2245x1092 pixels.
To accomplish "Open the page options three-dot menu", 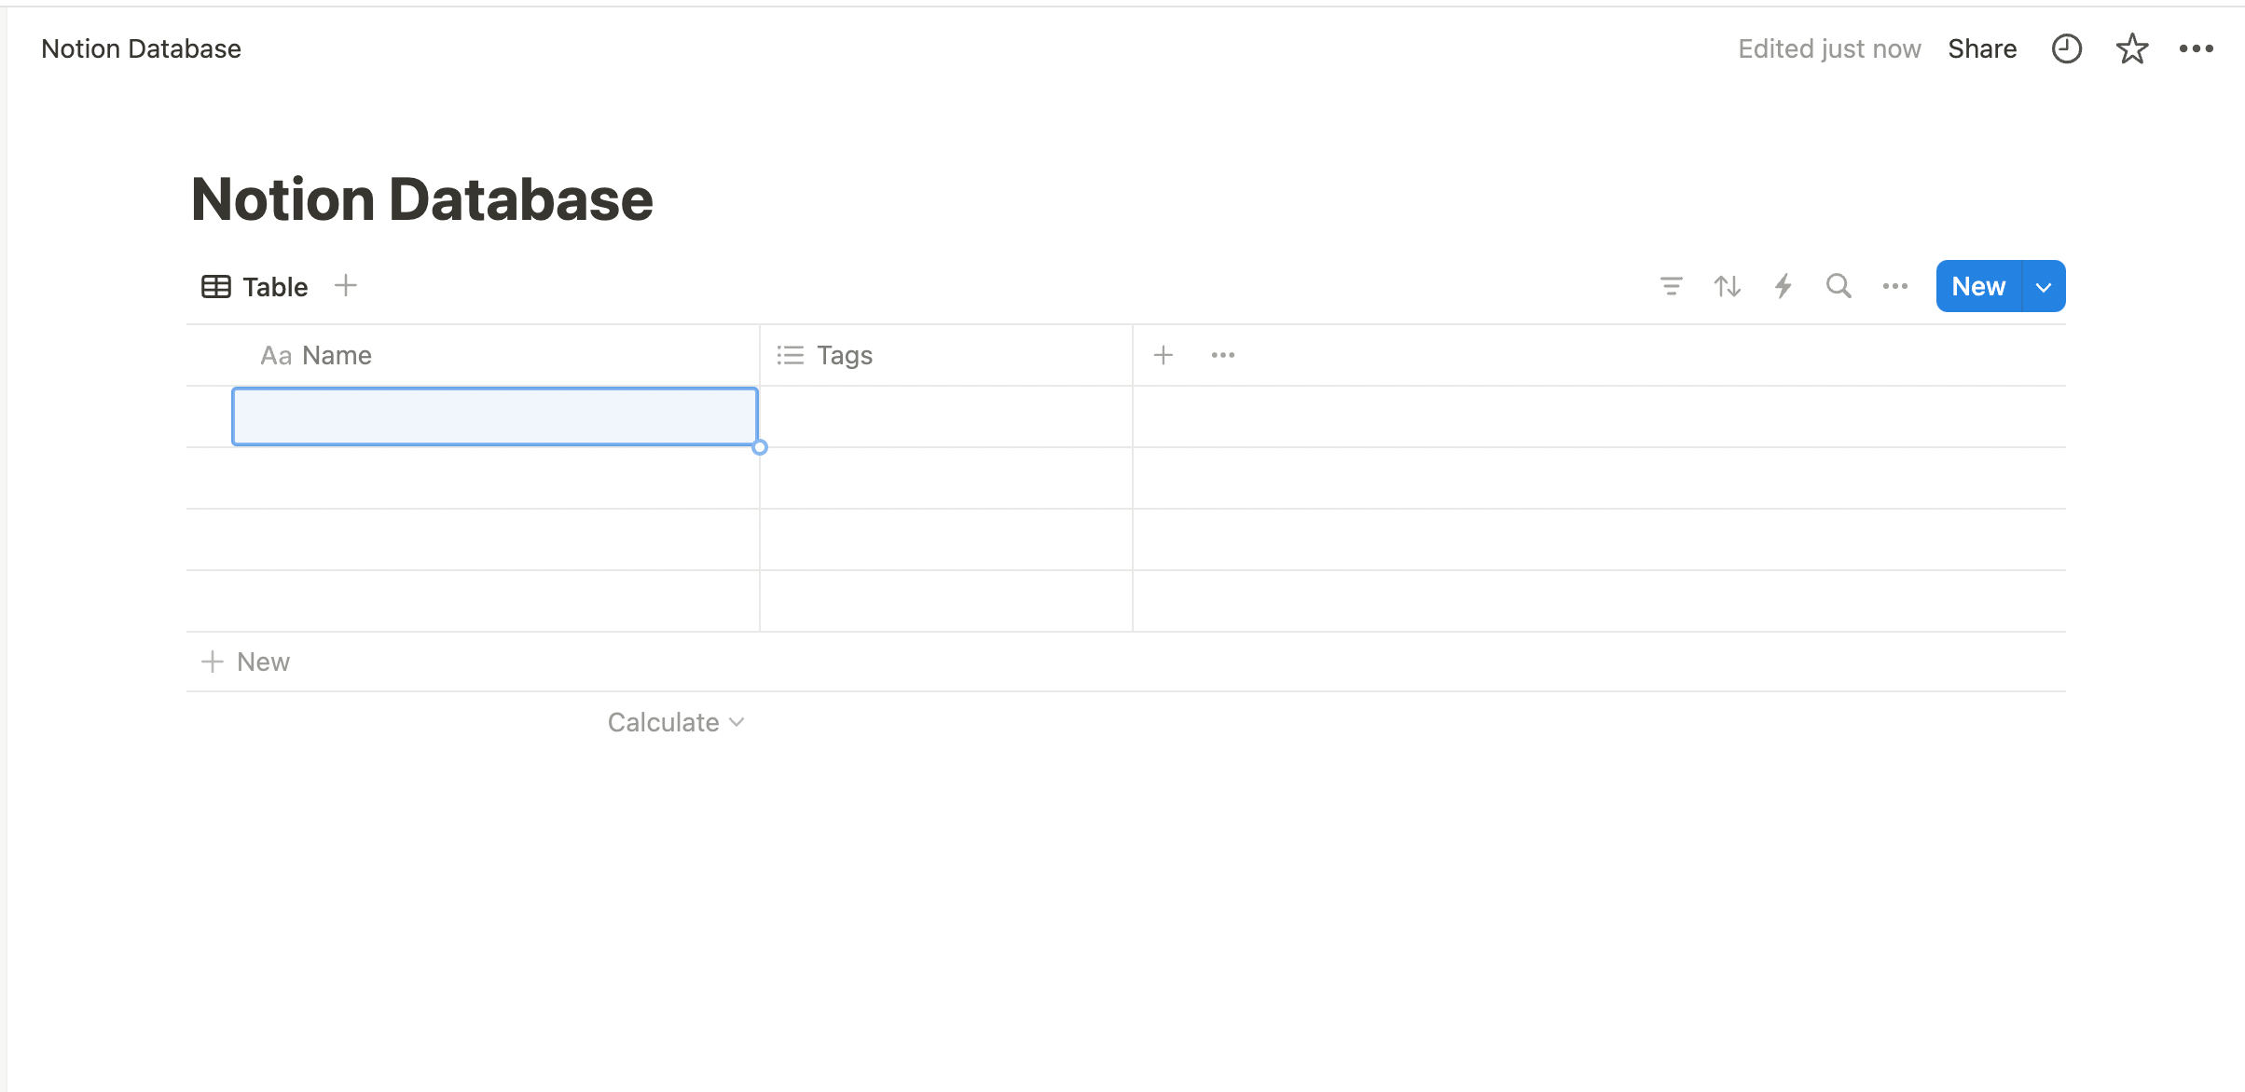I will (x=2197, y=48).
